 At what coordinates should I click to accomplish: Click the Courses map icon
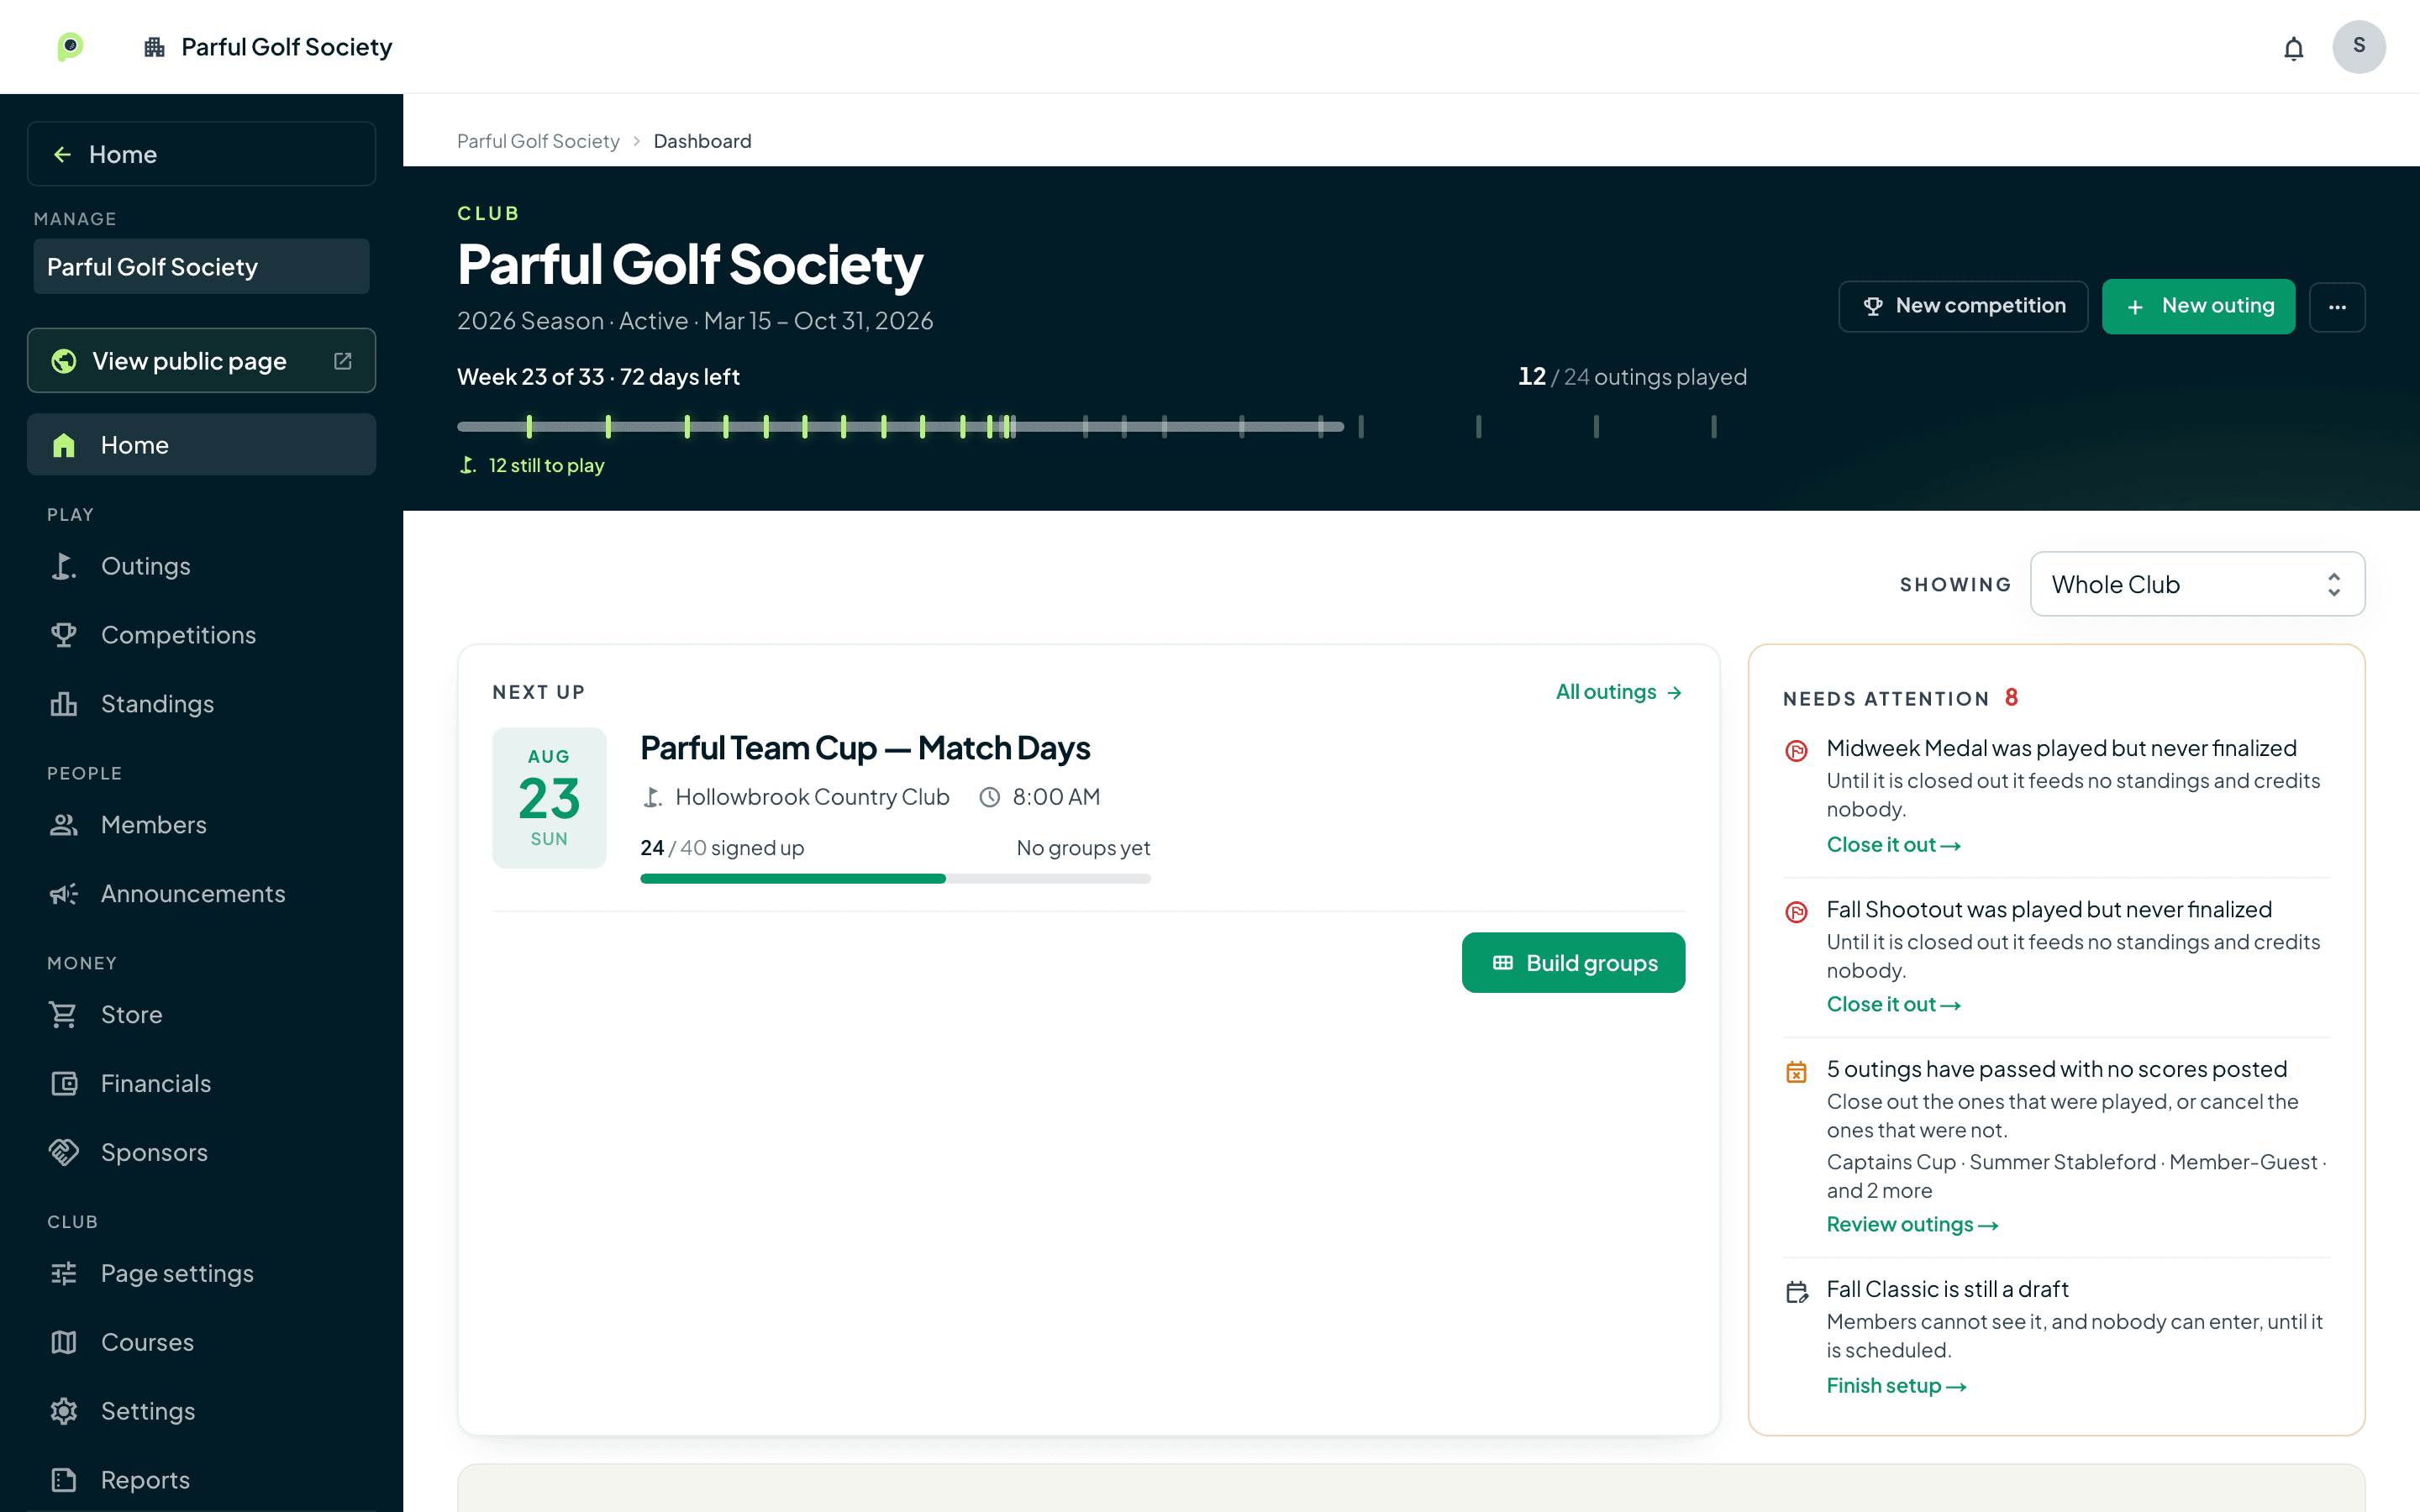click(x=64, y=1343)
